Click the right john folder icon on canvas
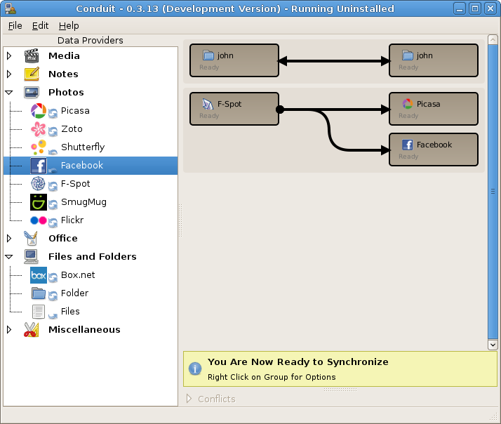The height and width of the screenshot is (424, 501). point(408,55)
